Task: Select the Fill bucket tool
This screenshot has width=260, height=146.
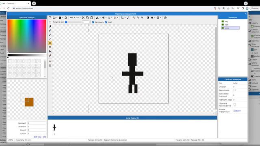Action: point(50,52)
